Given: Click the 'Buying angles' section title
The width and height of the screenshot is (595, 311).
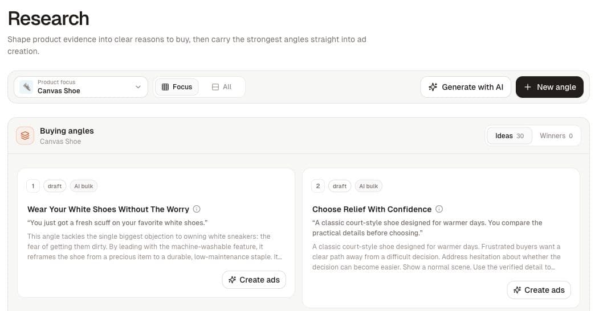Looking at the screenshot, I should (67, 131).
